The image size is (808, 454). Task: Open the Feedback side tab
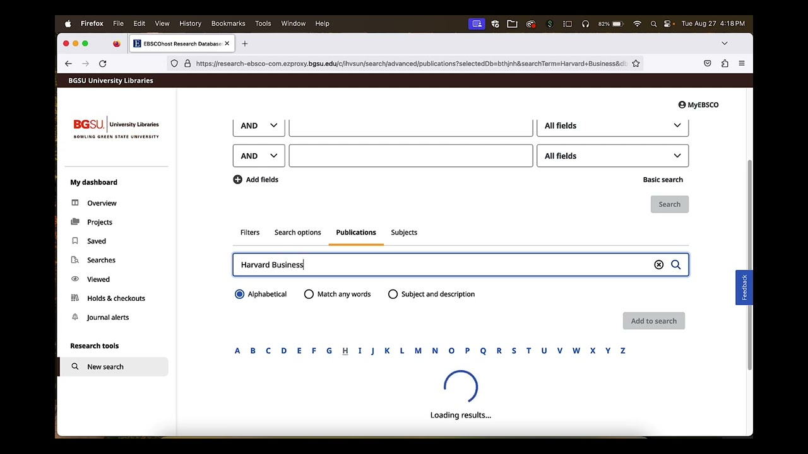pyautogui.click(x=744, y=288)
